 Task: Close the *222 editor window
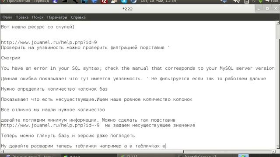[276, 9]
